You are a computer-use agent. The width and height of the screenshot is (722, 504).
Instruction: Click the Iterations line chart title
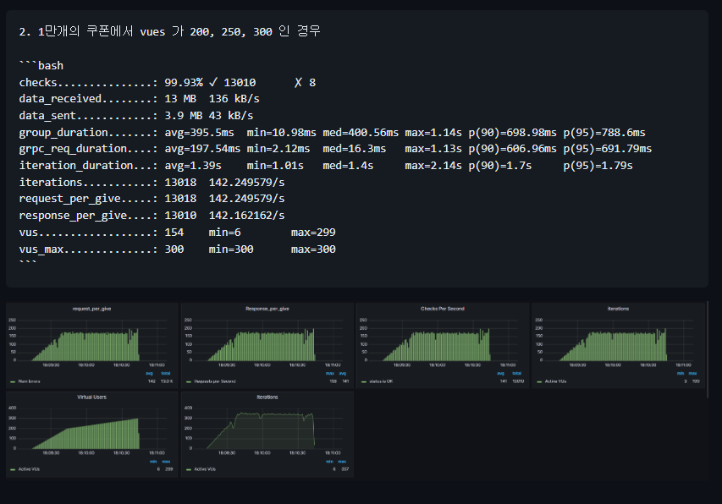click(267, 397)
